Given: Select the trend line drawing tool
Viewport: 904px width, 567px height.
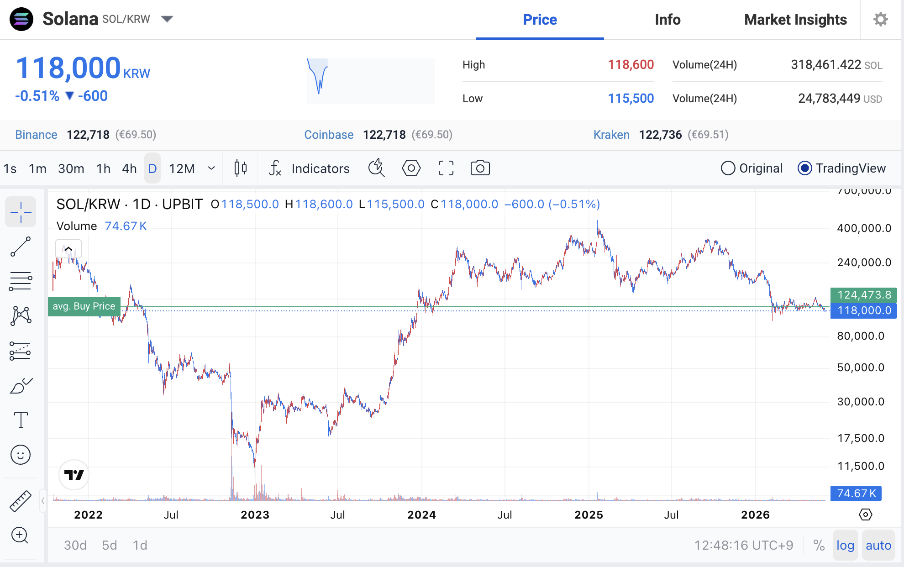Looking at the screenshot, I should (21, 247).
